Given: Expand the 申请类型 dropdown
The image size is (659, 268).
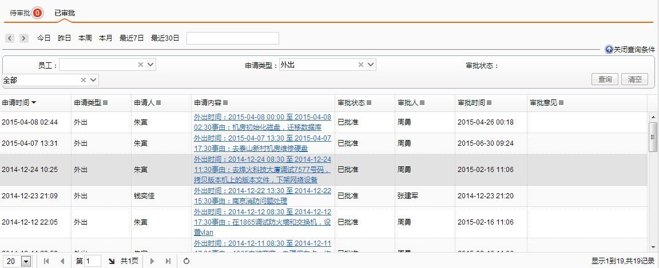Looking at the screenshot, I should point(371,65).
